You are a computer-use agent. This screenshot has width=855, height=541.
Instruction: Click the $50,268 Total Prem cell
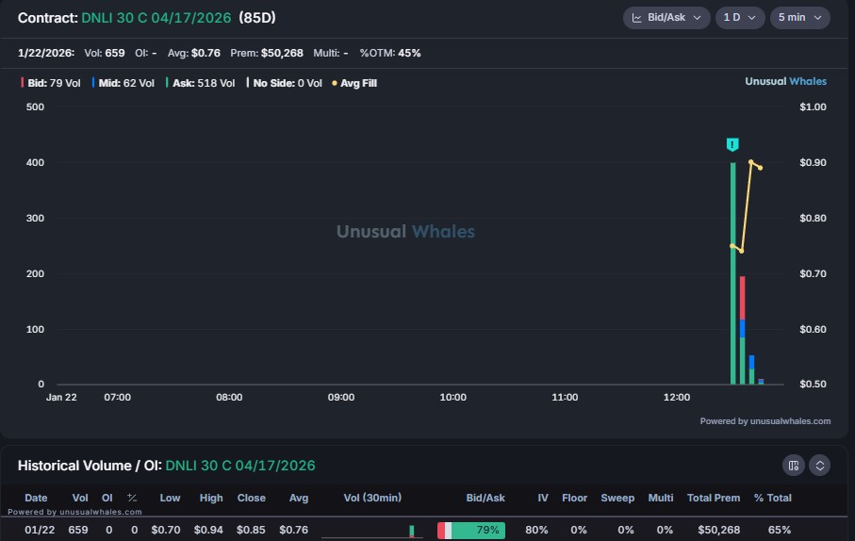(x=718, y=530)
